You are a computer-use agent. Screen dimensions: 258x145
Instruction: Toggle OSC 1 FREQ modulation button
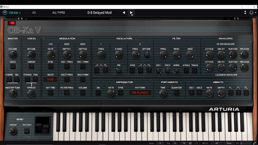(67, 66)
